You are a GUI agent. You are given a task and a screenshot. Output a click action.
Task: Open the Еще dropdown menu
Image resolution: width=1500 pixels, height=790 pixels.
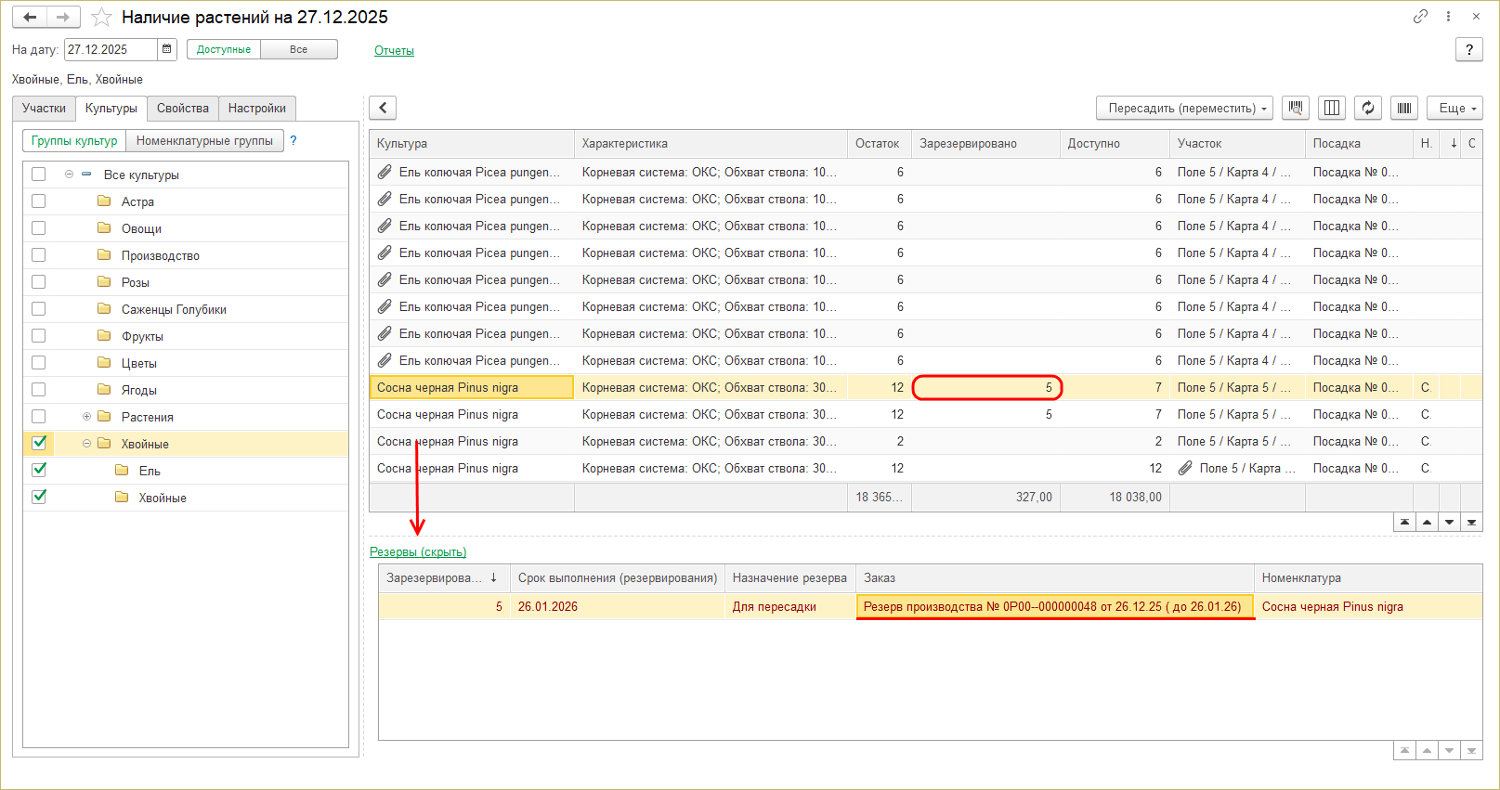(1454, 108)
